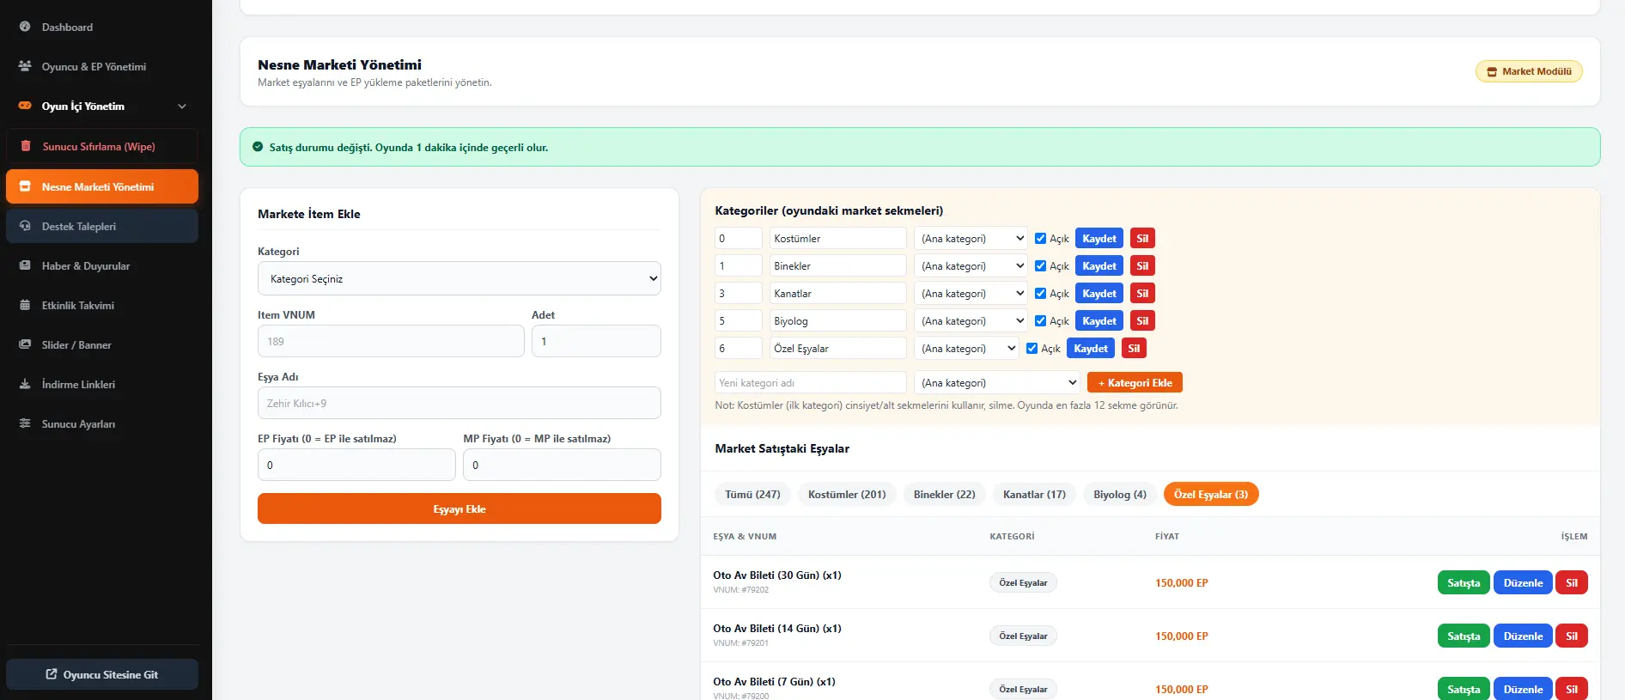Open the parent category dropdown for Kostümler

971,238
